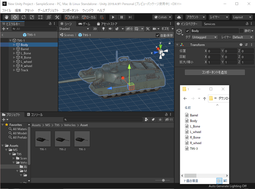Viewport: 255px width, 189px height.
Task: Save search to Favorites star icon
Action: pyautogui.click(x=160, y=120)
